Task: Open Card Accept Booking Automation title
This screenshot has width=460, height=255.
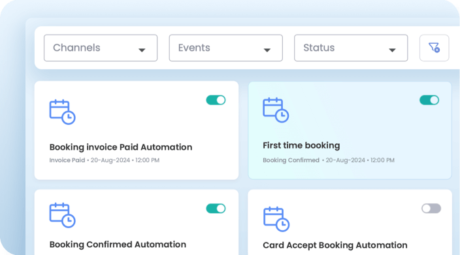Action: click(335, 245)
